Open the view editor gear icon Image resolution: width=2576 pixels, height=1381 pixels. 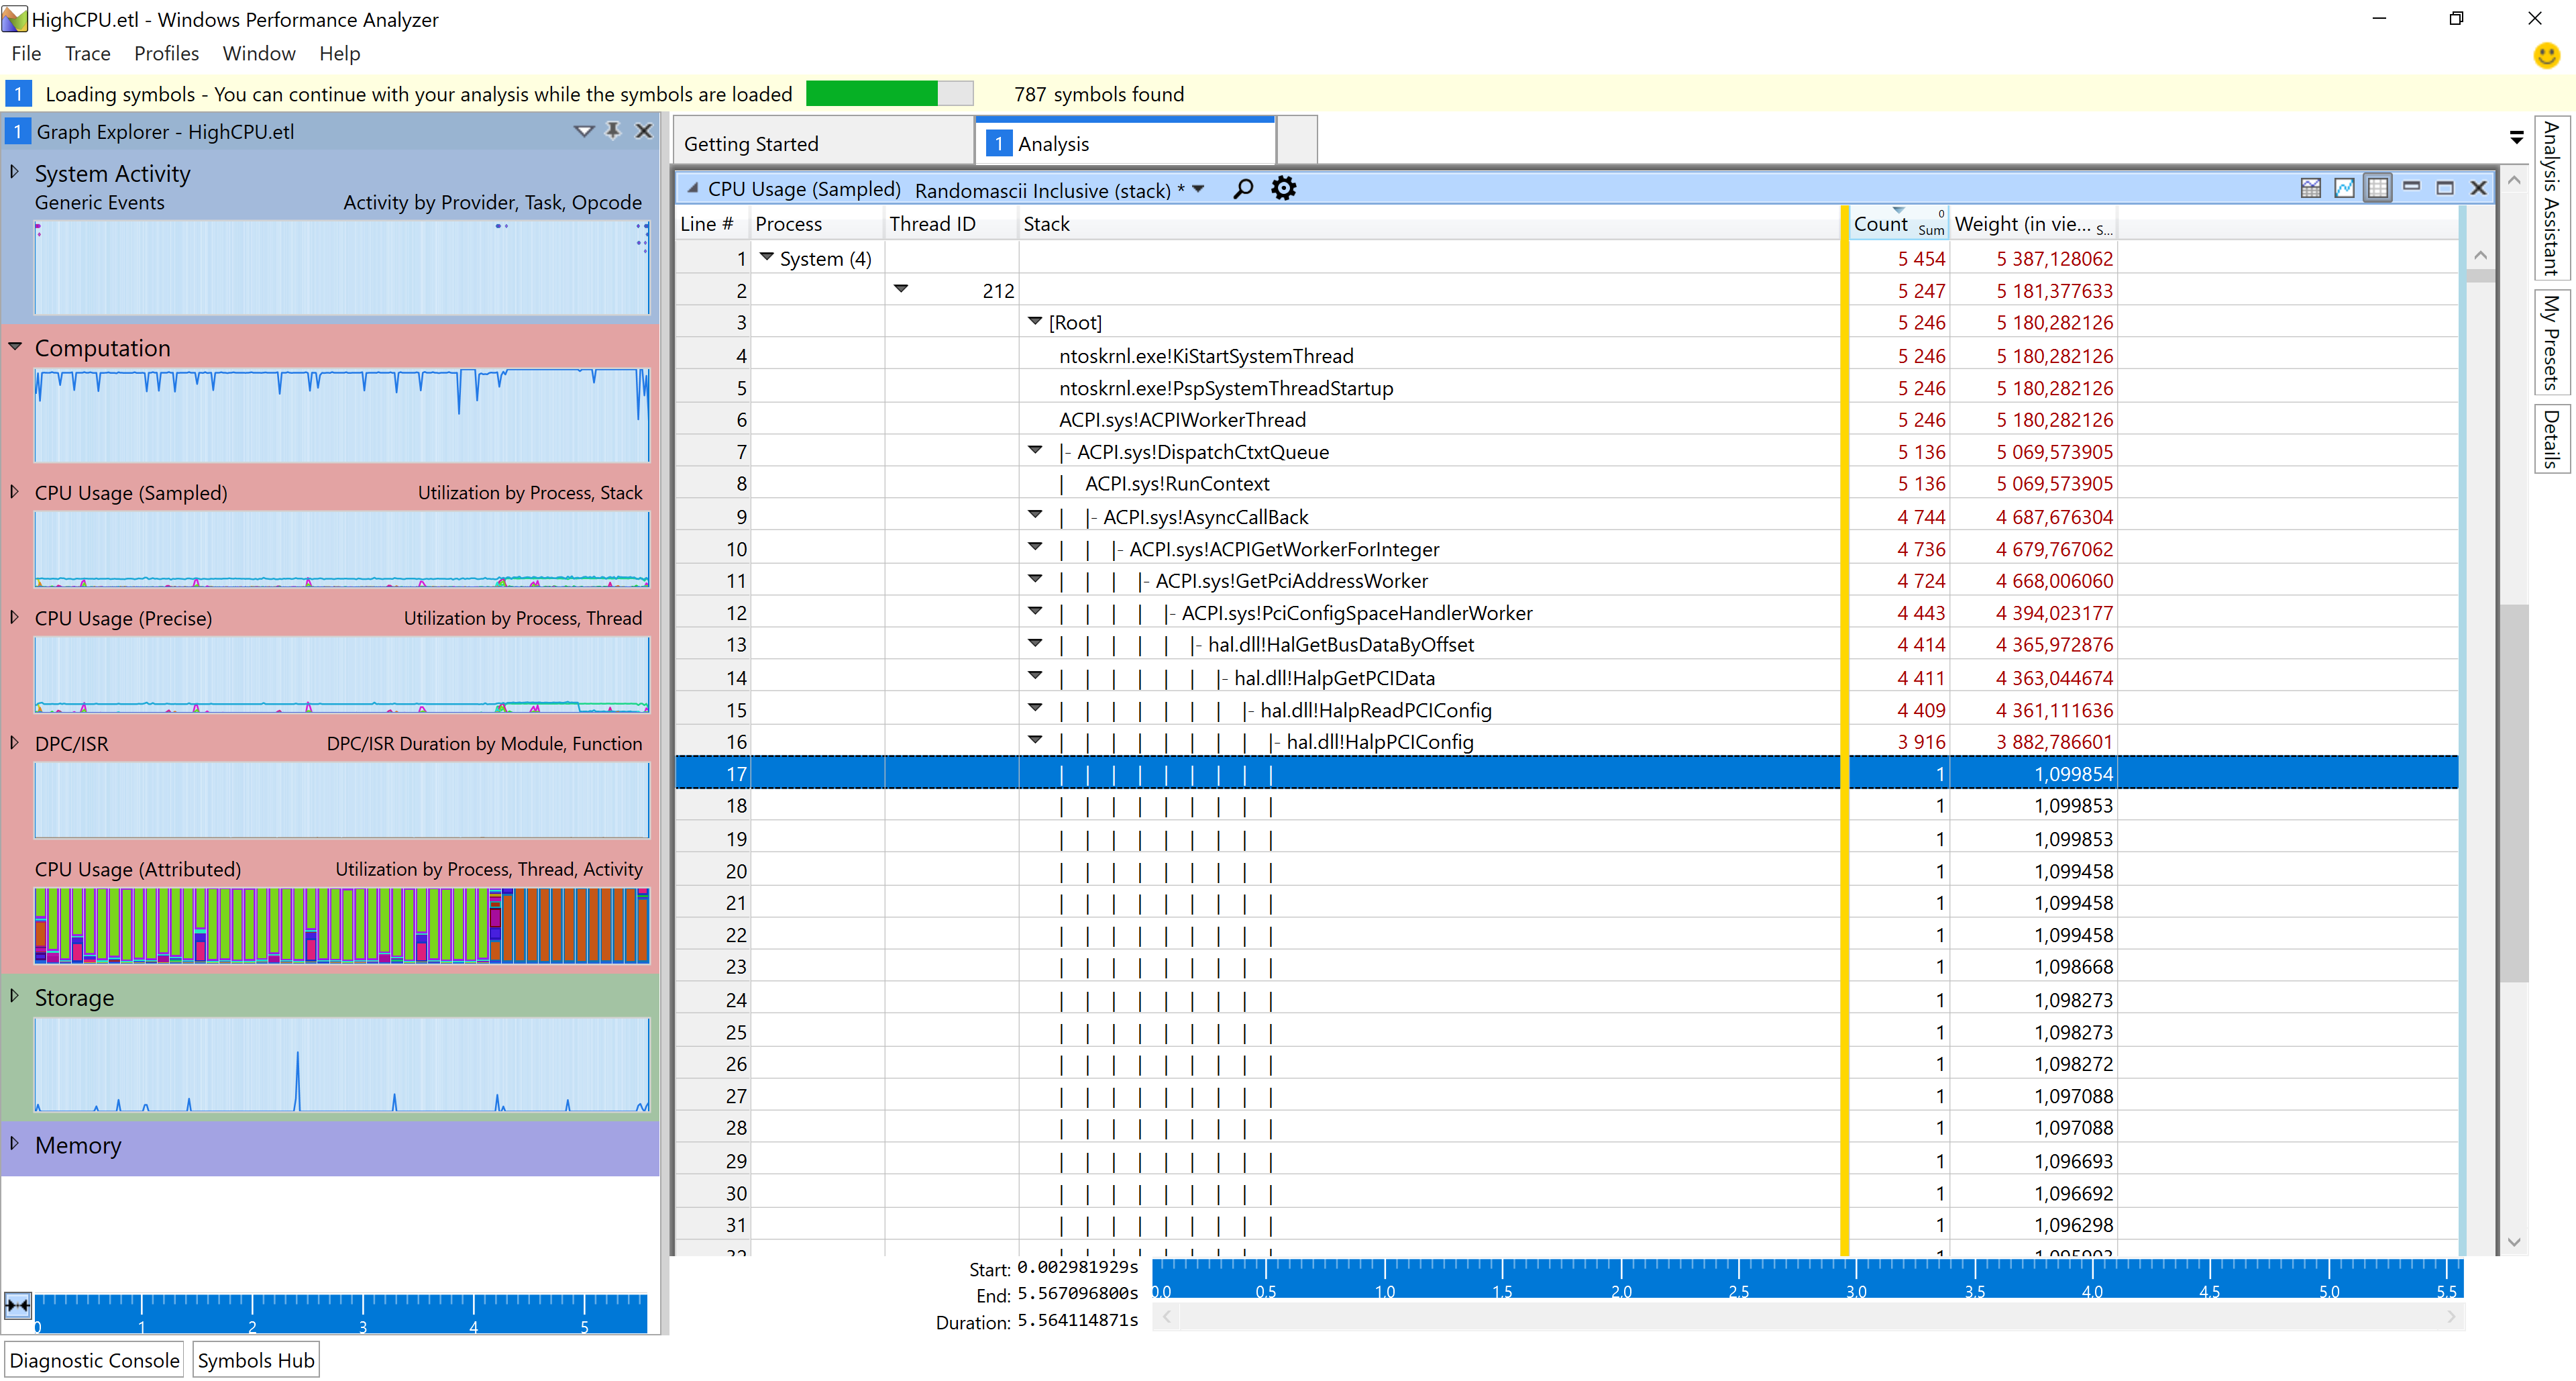click(x=1283, y=188)
